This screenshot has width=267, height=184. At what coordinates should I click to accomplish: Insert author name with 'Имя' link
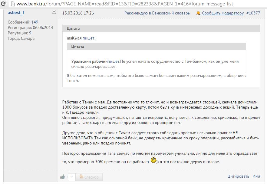pyautogui.click(x=256, y=176)
